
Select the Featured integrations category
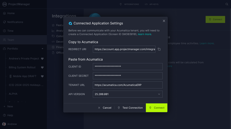[58, 25]
